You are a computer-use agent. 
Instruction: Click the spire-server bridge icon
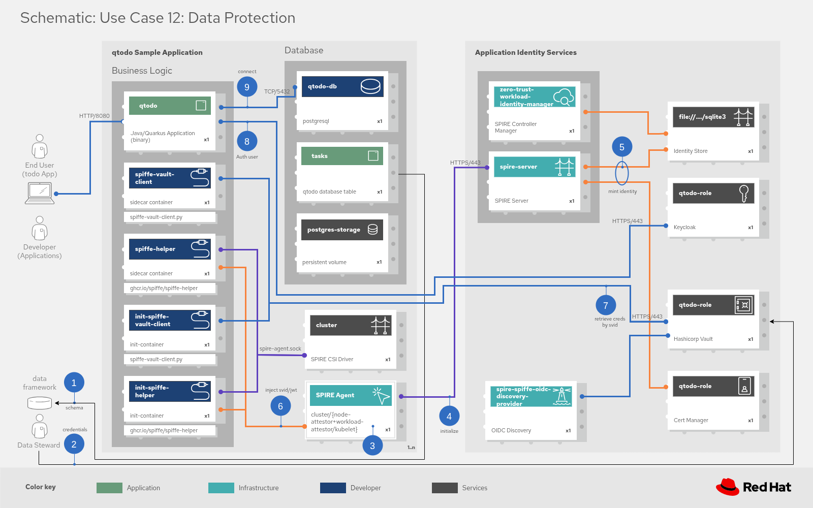click(566, 166)
